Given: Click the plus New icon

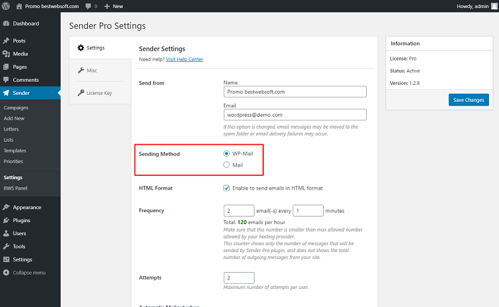Looking at the screenshot, I should click(107, 6).
